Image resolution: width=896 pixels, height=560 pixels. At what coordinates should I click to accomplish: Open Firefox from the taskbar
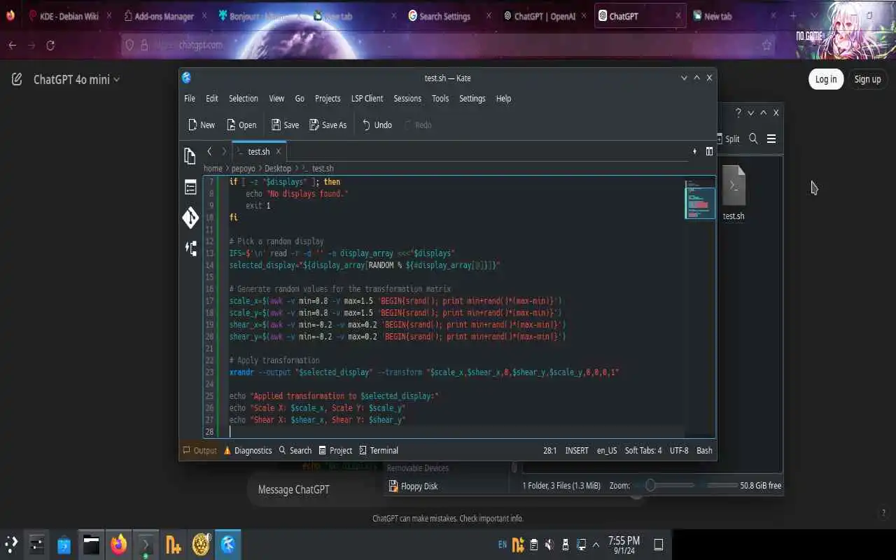click(x=119, y=544)
